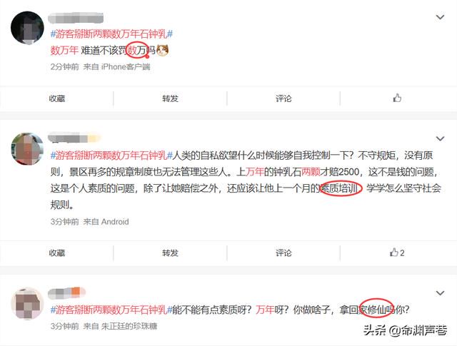This screenshot has width=457, height=346.
Task: Like the first post with thumbs-up icon
Action: pyautogui.click(x=397, y=98)
